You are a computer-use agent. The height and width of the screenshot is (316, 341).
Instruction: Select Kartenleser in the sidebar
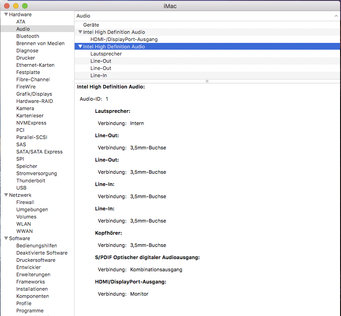30,116
